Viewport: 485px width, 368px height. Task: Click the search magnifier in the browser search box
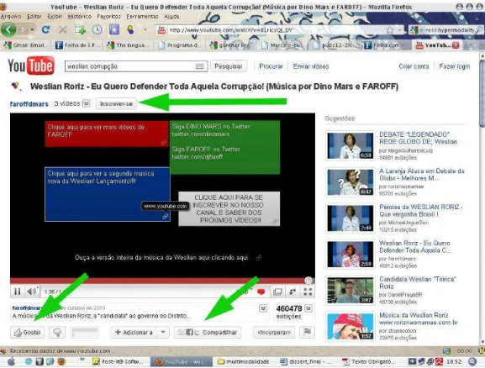pos(478,30)
